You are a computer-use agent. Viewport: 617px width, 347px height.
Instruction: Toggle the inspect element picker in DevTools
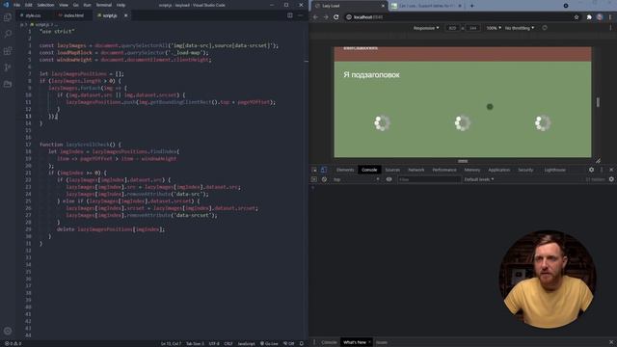314,170
